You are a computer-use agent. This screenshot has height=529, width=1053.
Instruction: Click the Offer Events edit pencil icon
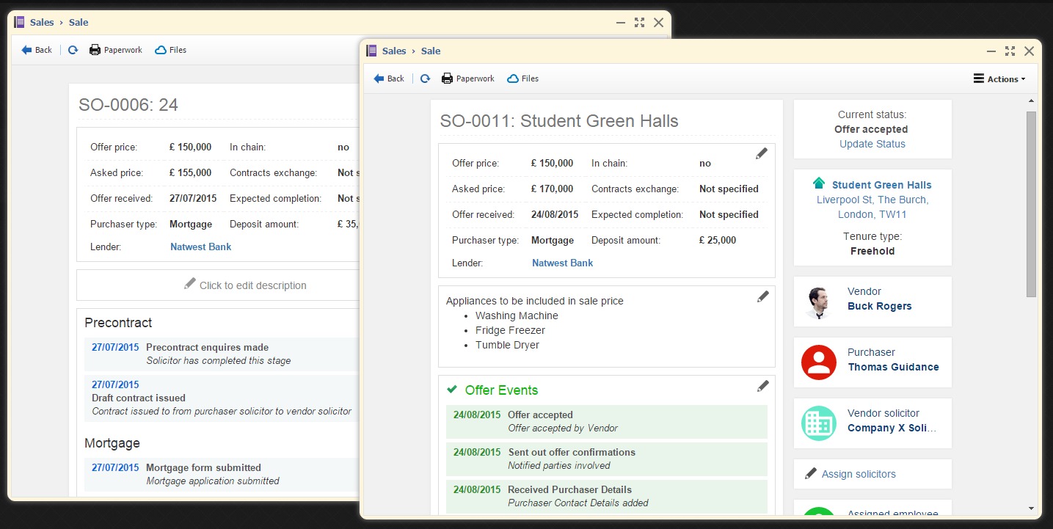(763, 386)
